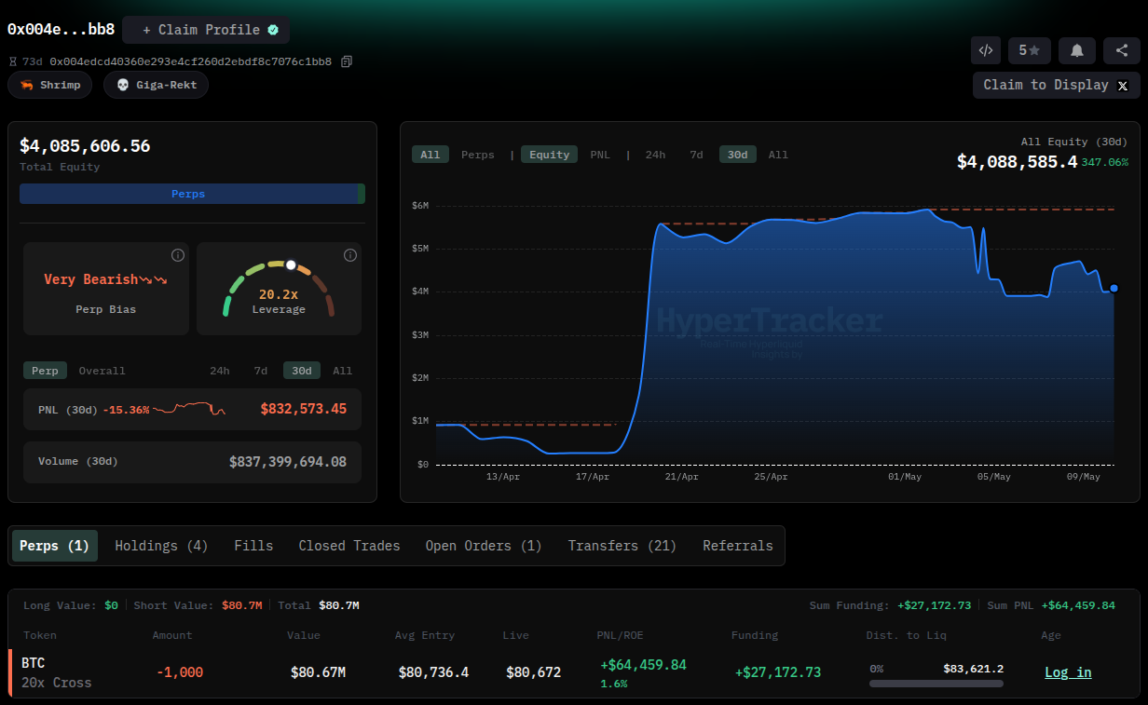Open Leverage info icon

pos(350,255)
